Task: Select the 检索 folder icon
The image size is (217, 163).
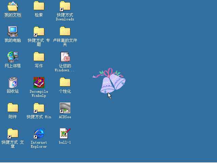Action: [x=39, y=6]
